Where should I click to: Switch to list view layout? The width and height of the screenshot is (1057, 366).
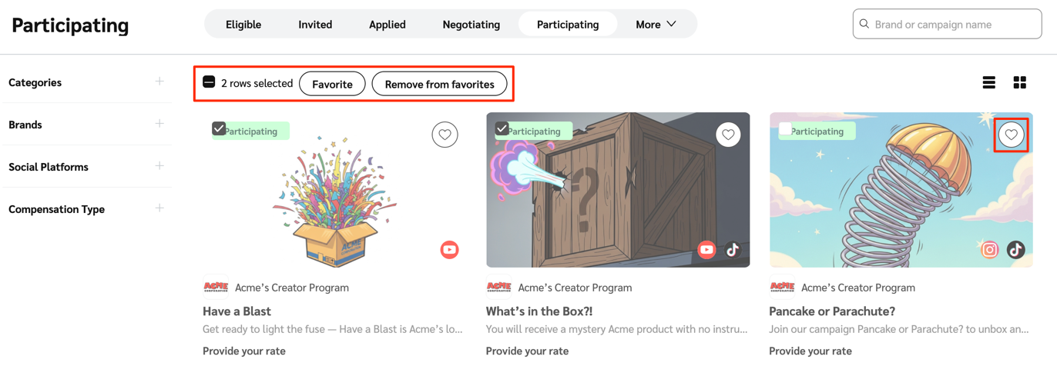pyautogui.click(x=989, y=83)
